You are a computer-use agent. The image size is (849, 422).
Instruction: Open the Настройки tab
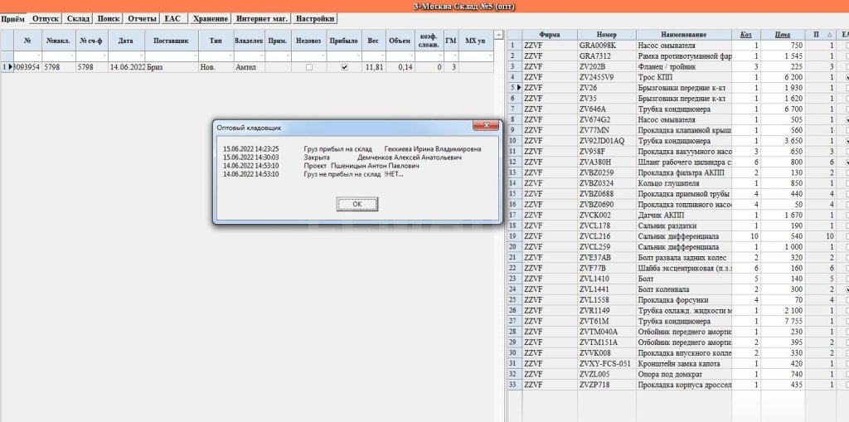point(315,18)
